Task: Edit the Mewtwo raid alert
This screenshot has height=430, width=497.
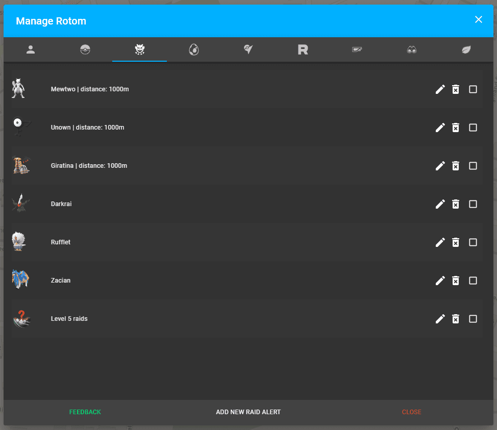Action: [x=440, y=89]
